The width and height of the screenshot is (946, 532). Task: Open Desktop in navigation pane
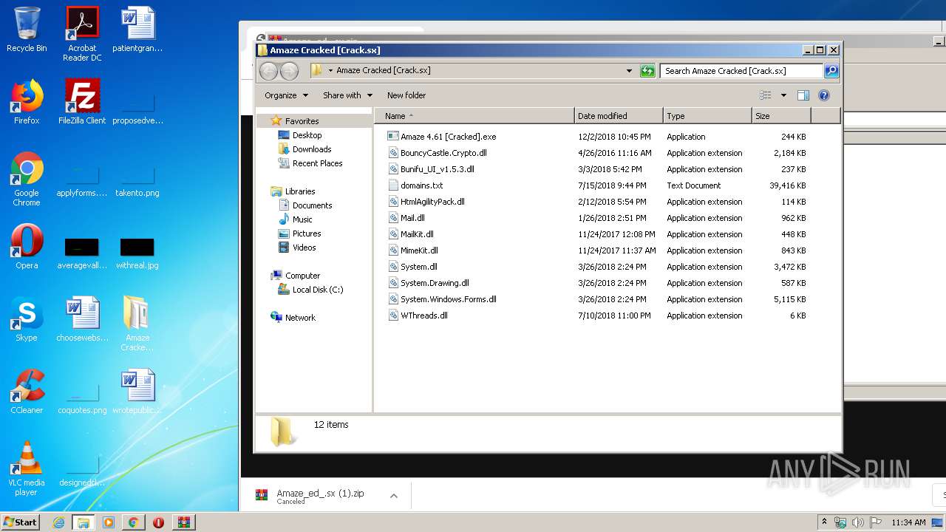tap(307, 135)
